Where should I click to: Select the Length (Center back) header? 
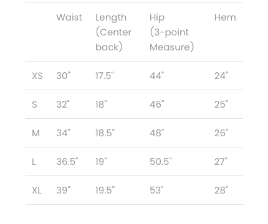pyautogui.click(x=113, y=32)
